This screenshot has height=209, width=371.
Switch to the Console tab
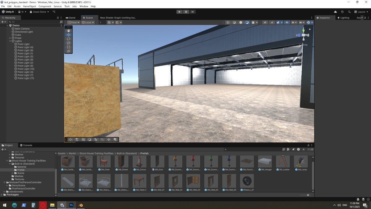[26, 145]
